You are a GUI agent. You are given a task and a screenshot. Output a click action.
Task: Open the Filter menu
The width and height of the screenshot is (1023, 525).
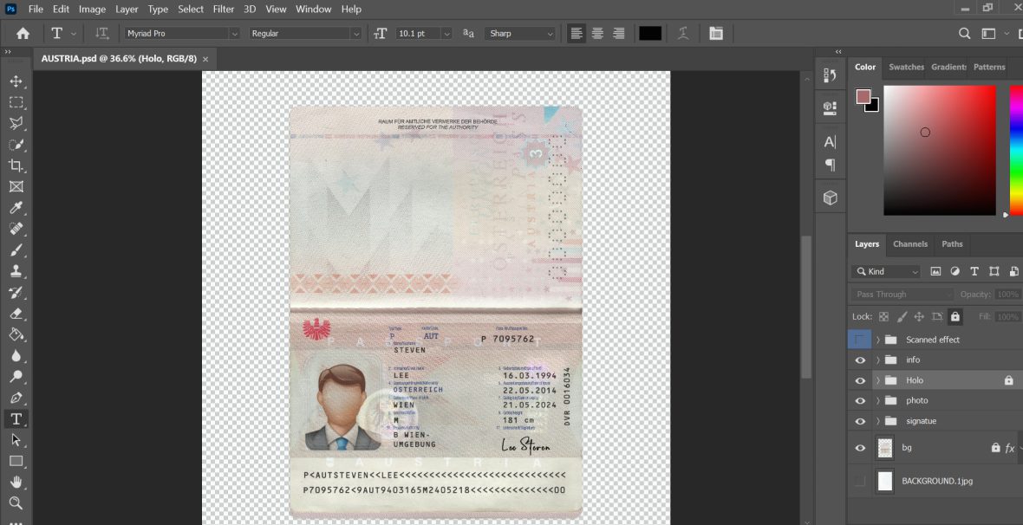(x=223, y=9)
